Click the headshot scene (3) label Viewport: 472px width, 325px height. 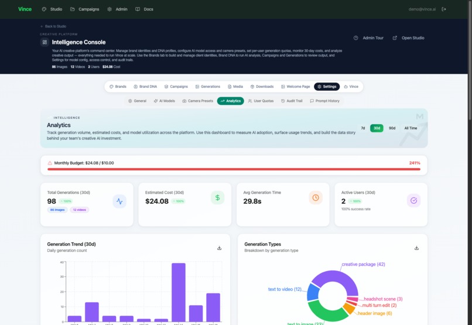point(383,299)
